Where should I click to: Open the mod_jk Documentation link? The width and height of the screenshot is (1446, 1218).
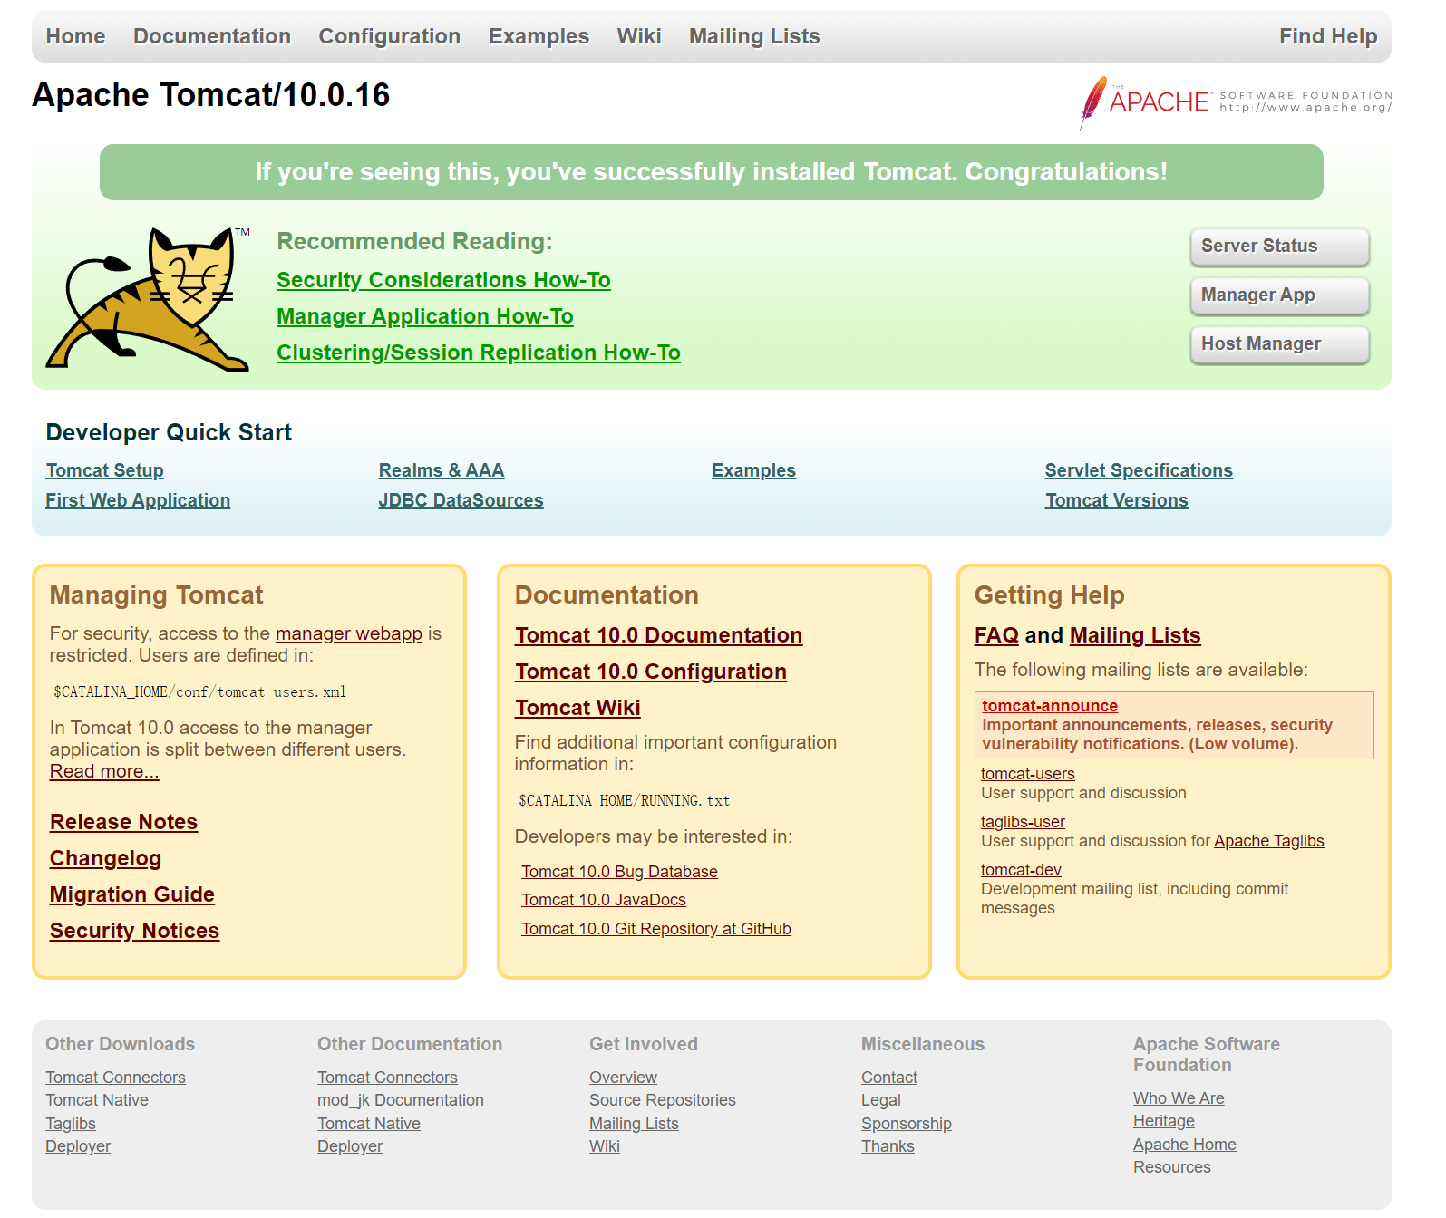tap(401, 1100)
